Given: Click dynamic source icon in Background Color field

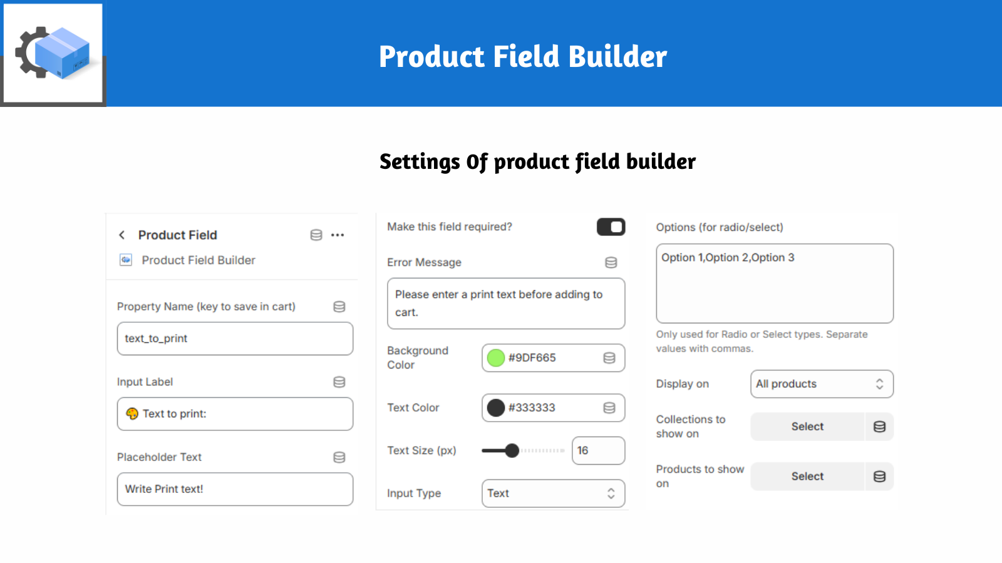Looking at the screenshot, I should click(x=609, y=358).
